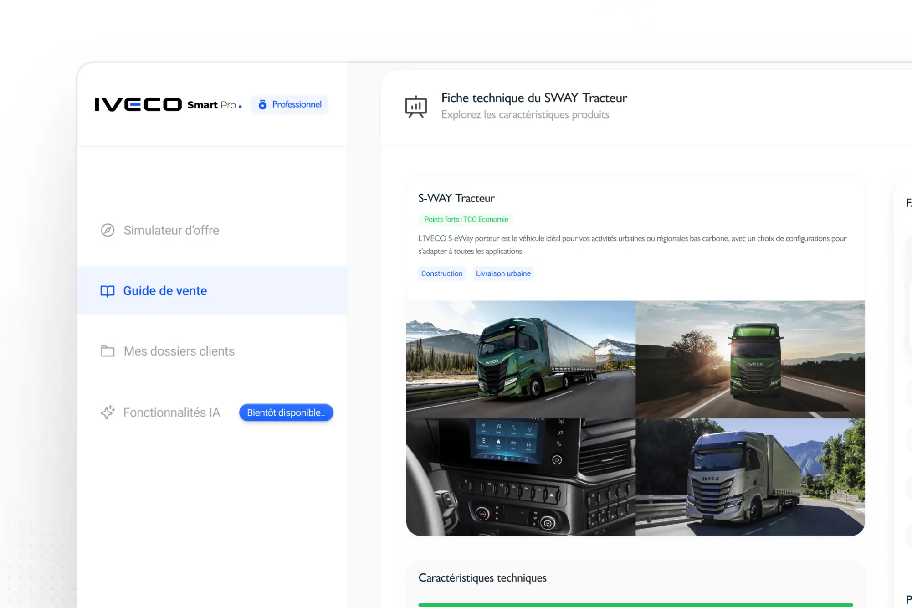Open the silver truck photo
912x608 pixels.
point(750,477)
